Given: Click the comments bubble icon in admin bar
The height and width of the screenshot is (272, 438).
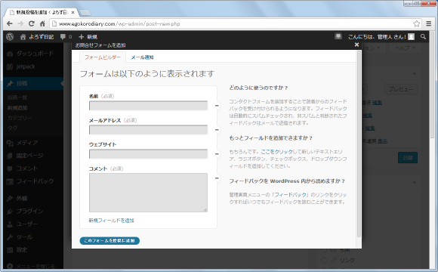Looking at the screenshot, I should [63, 36].
